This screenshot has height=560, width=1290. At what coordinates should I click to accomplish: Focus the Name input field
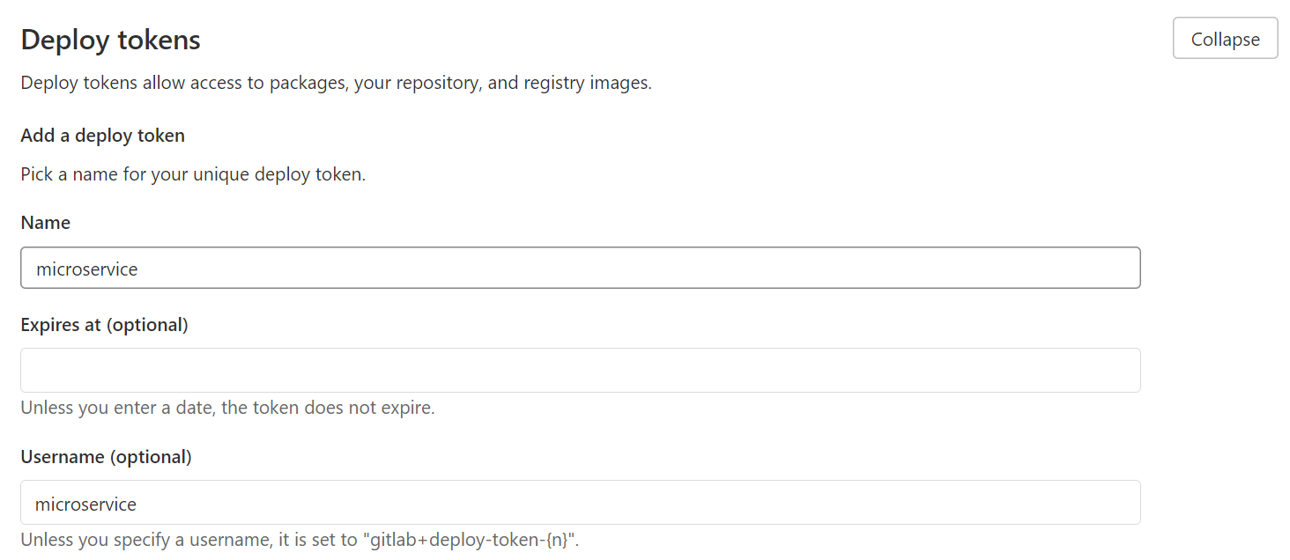(x=580, y=268)
